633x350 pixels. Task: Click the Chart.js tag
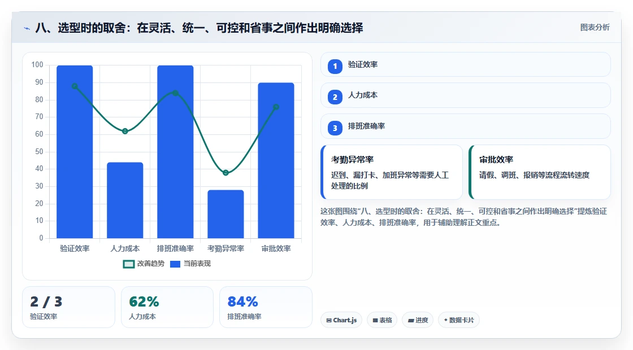click(x=341, y=320)
